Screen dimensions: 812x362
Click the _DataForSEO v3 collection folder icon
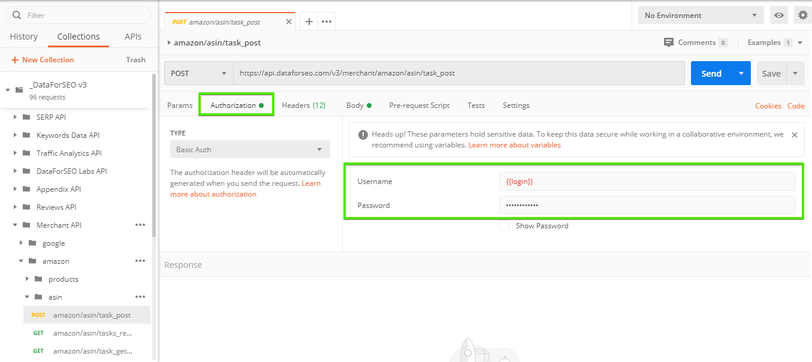point(19,90)
